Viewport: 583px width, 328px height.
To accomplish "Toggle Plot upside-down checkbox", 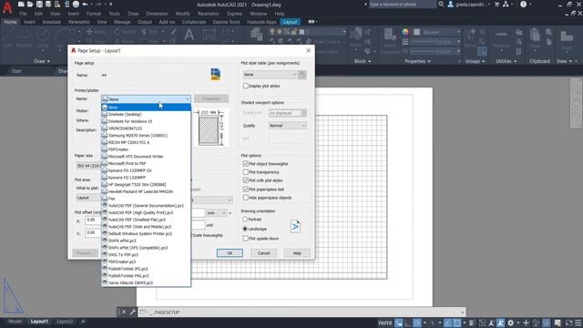I will 245,239.
